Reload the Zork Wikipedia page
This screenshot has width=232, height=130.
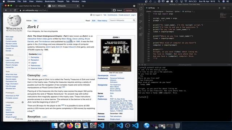click(15, 10)
